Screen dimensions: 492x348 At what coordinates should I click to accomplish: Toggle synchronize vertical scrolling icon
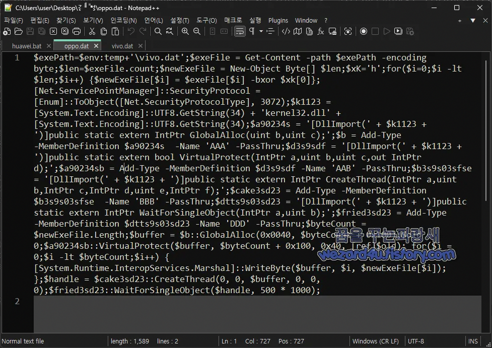click(213, 31)
